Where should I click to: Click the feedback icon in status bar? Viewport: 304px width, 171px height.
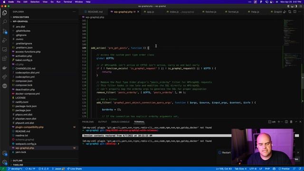coord(294,169)
